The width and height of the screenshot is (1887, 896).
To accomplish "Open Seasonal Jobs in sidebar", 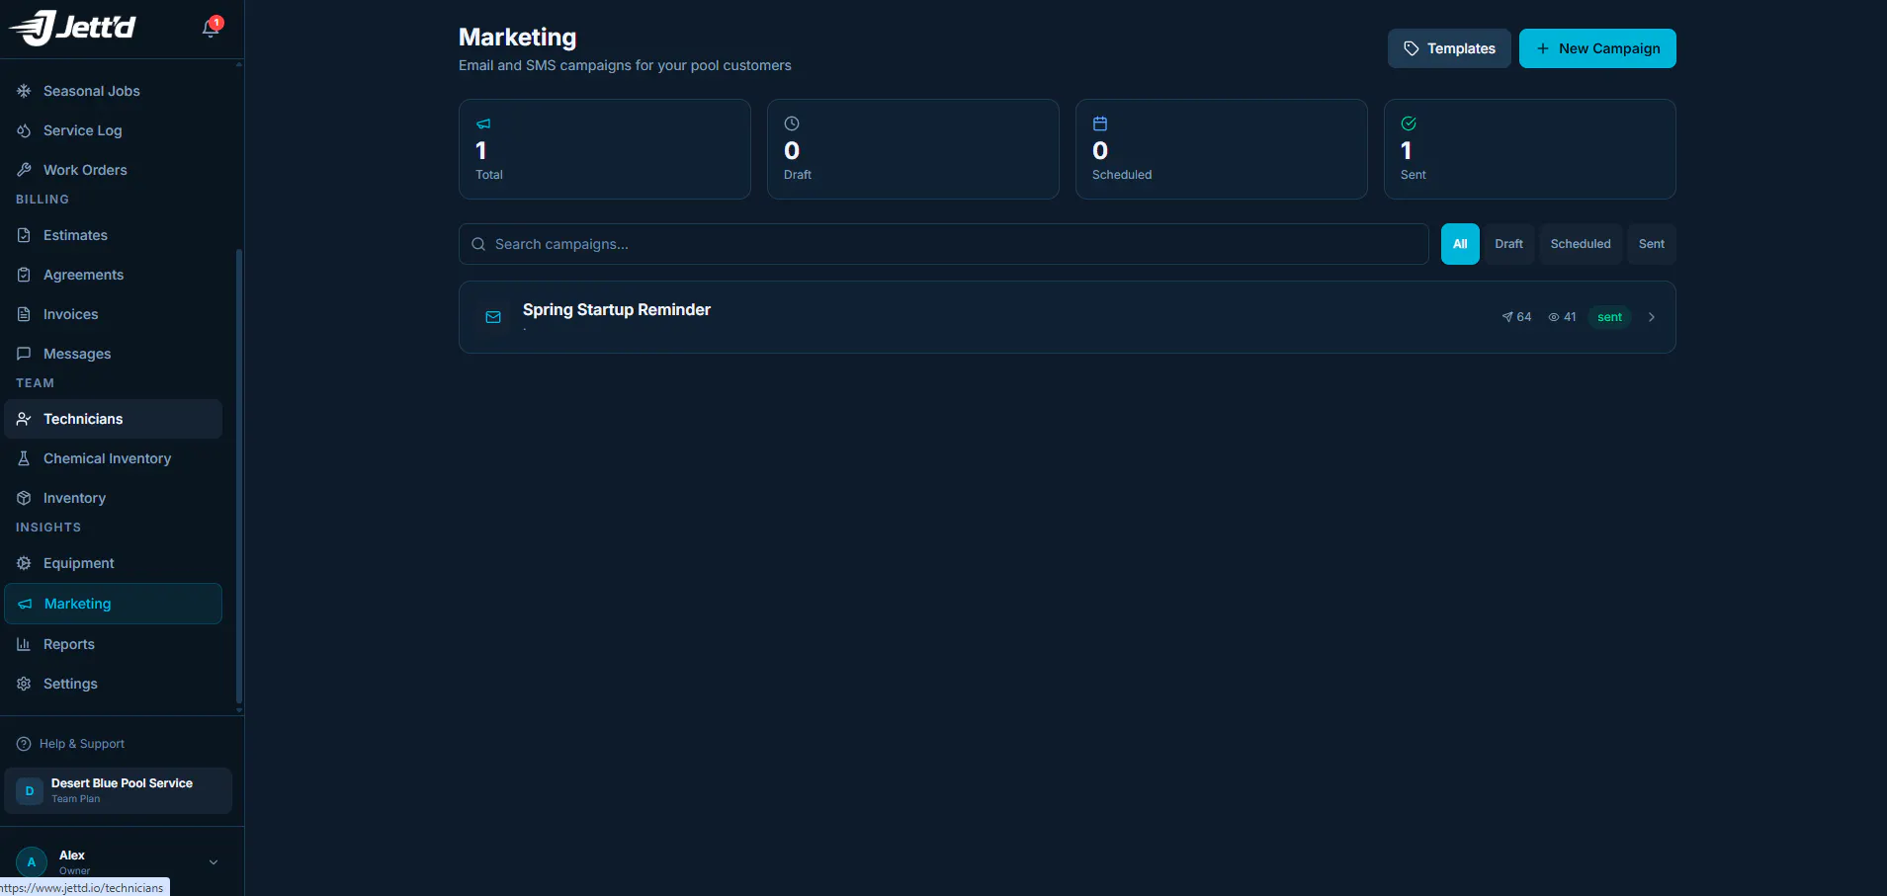I will point(113,91).
